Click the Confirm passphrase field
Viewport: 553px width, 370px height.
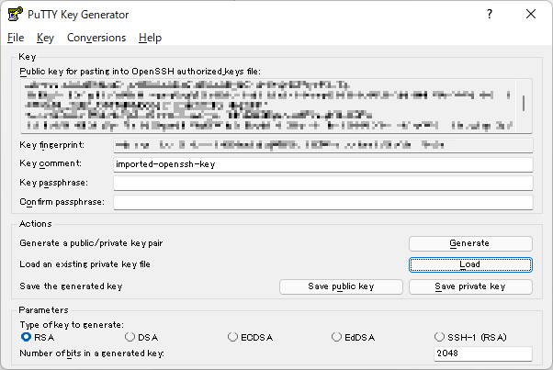click(323, 202)
